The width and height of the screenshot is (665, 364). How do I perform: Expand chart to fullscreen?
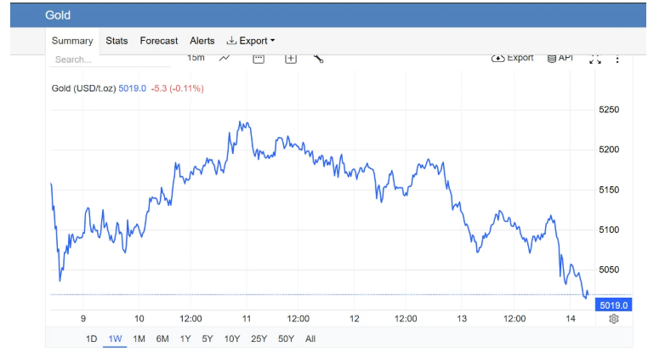point(594,59)
